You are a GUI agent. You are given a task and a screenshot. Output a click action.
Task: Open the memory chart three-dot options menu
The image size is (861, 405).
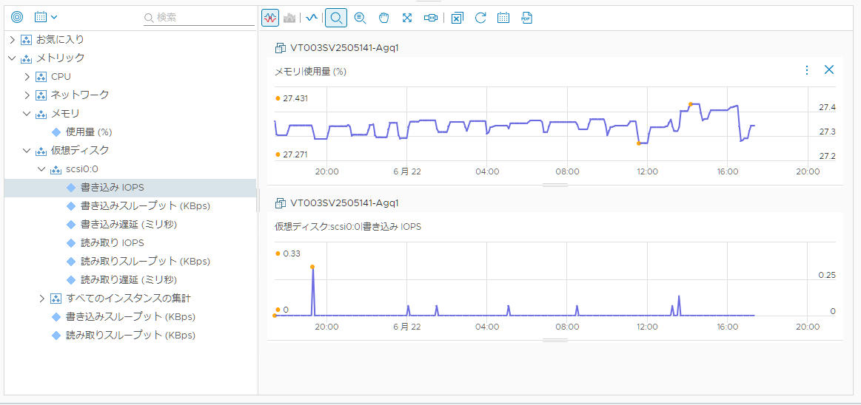[807, 70]
